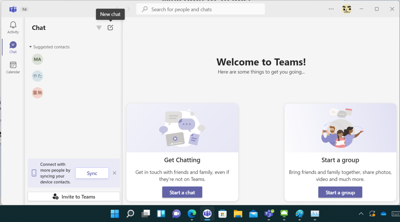Viewport: 400px width, 222px height.
Task: Open Task View in the taskbar
Action: click(146, 214)
